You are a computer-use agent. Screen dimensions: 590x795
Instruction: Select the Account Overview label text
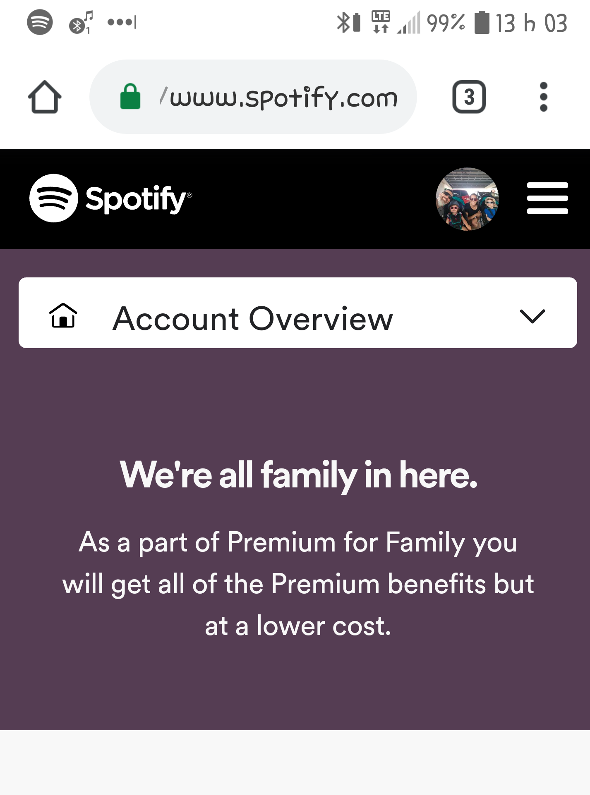[x=253, y=318]
